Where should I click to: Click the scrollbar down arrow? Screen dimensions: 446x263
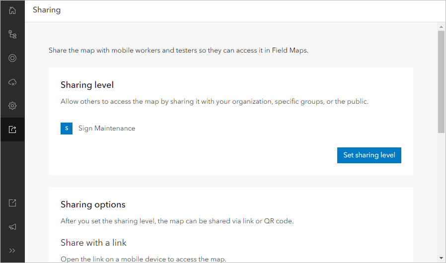[441, 258]
